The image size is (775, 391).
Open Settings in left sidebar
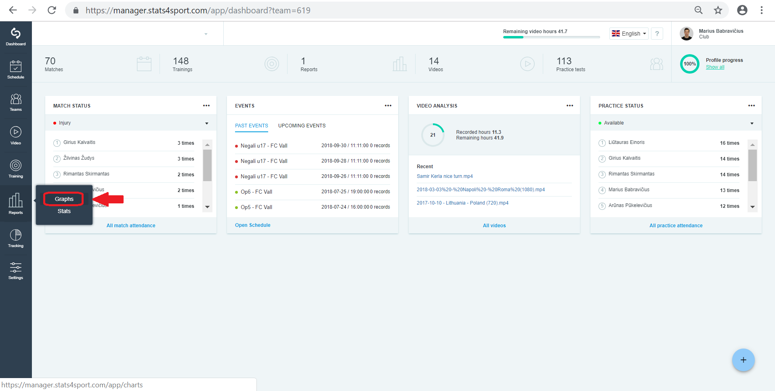pos(16,271)
